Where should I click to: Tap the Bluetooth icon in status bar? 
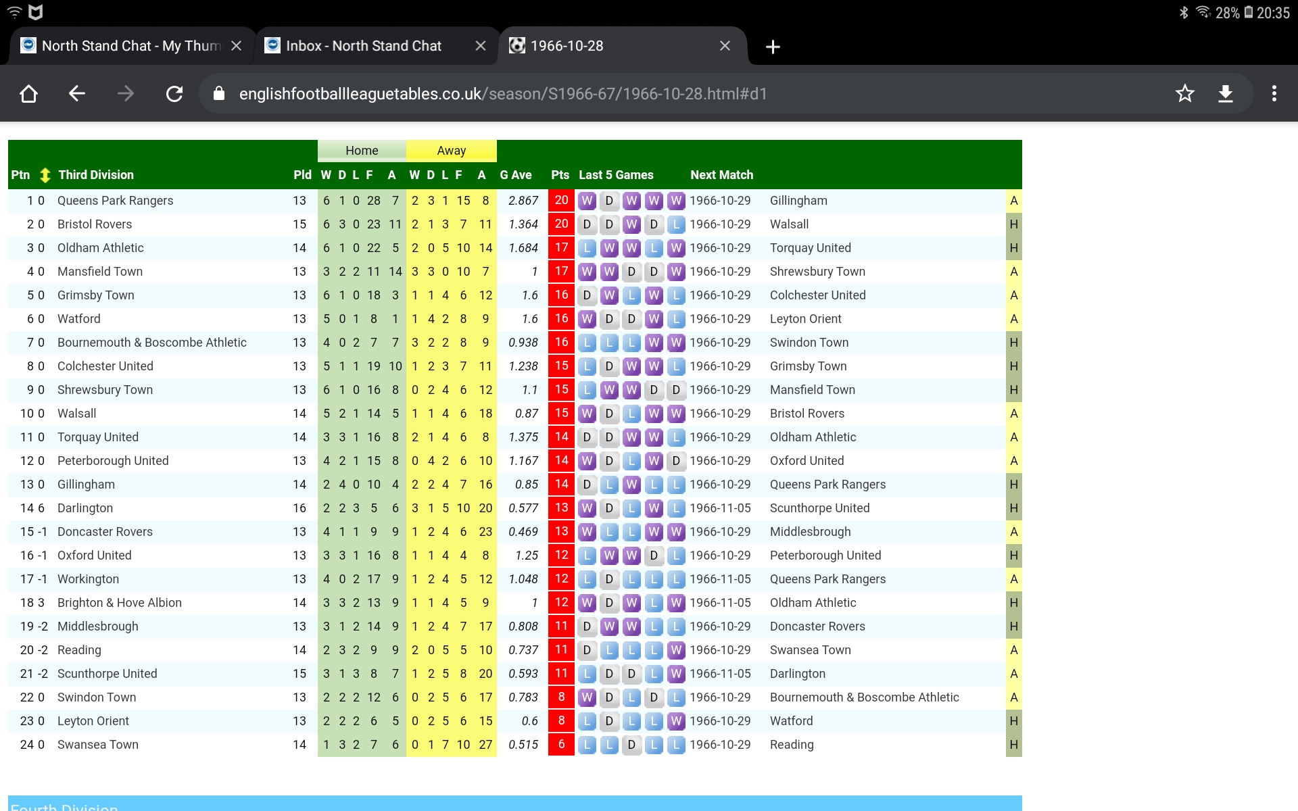tap(1184, 12)
